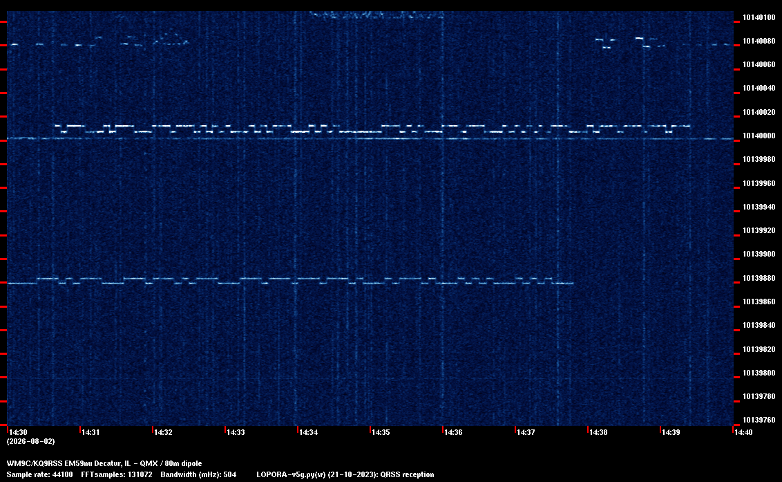
Task: Click the 10139880 frequency label
Action: coord(759,278)
